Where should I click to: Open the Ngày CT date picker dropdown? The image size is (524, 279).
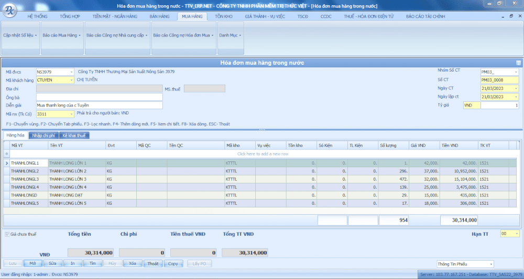tap(516, 88)
